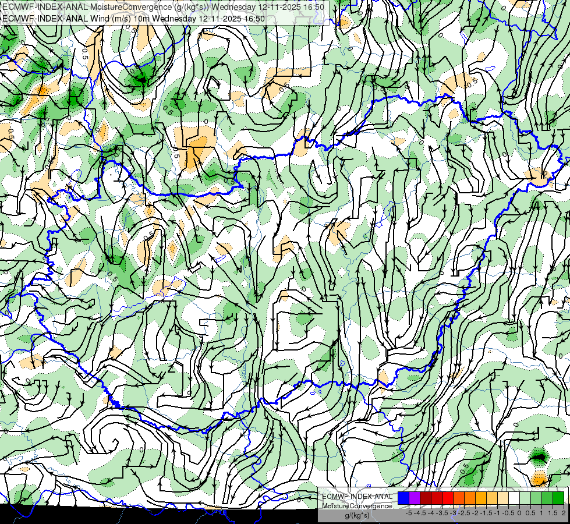Click the amber swatch between -2 and -1.5
Screen dimensions: 570x524
coord(481,498)
